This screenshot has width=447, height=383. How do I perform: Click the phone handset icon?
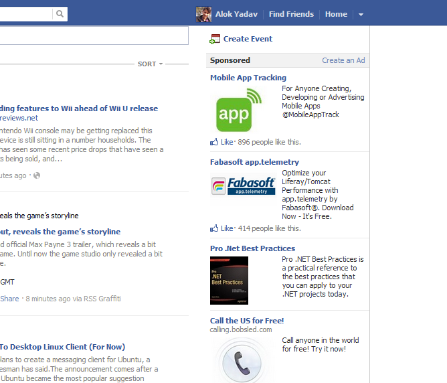click(242, 363)
